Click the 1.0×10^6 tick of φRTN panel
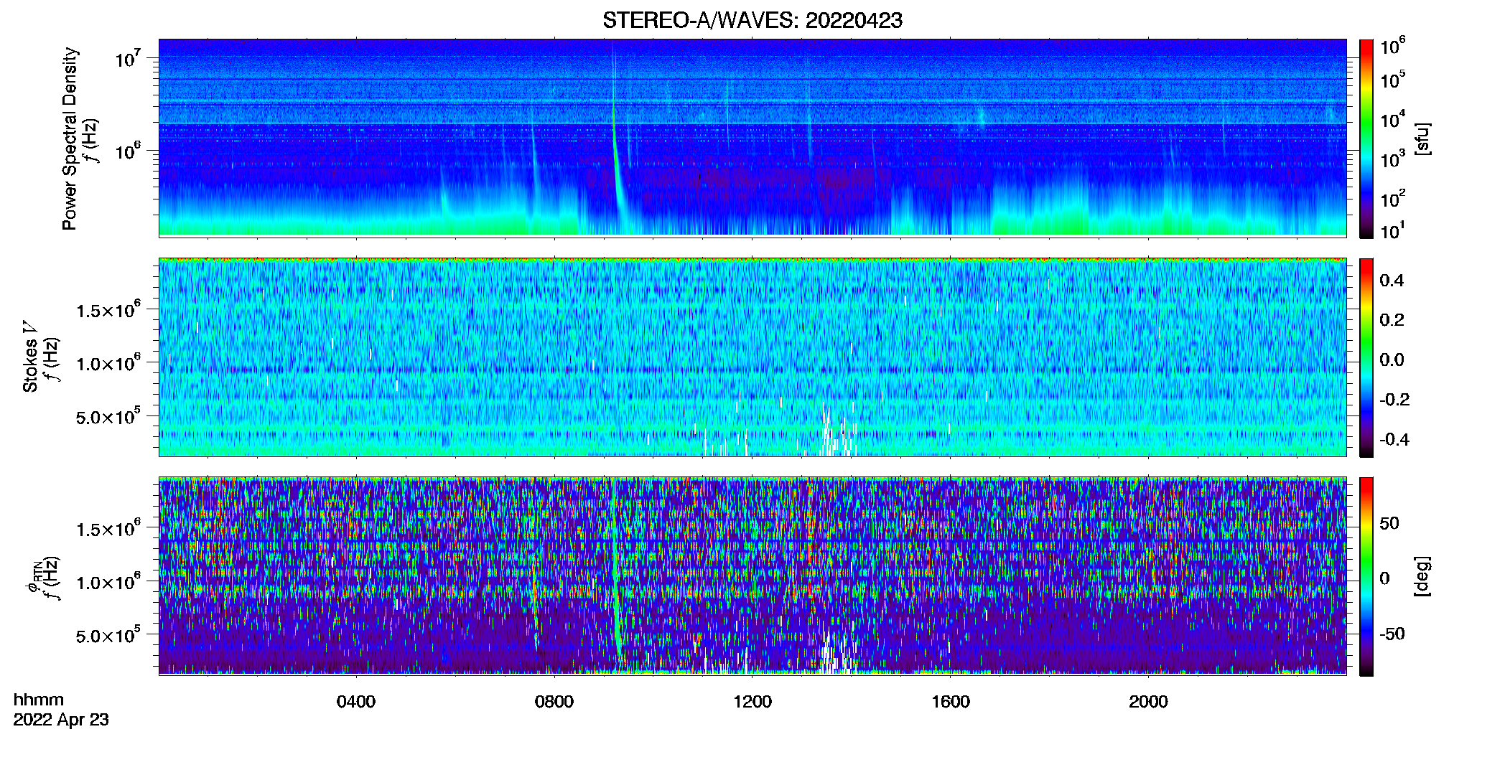 [108, 582]
